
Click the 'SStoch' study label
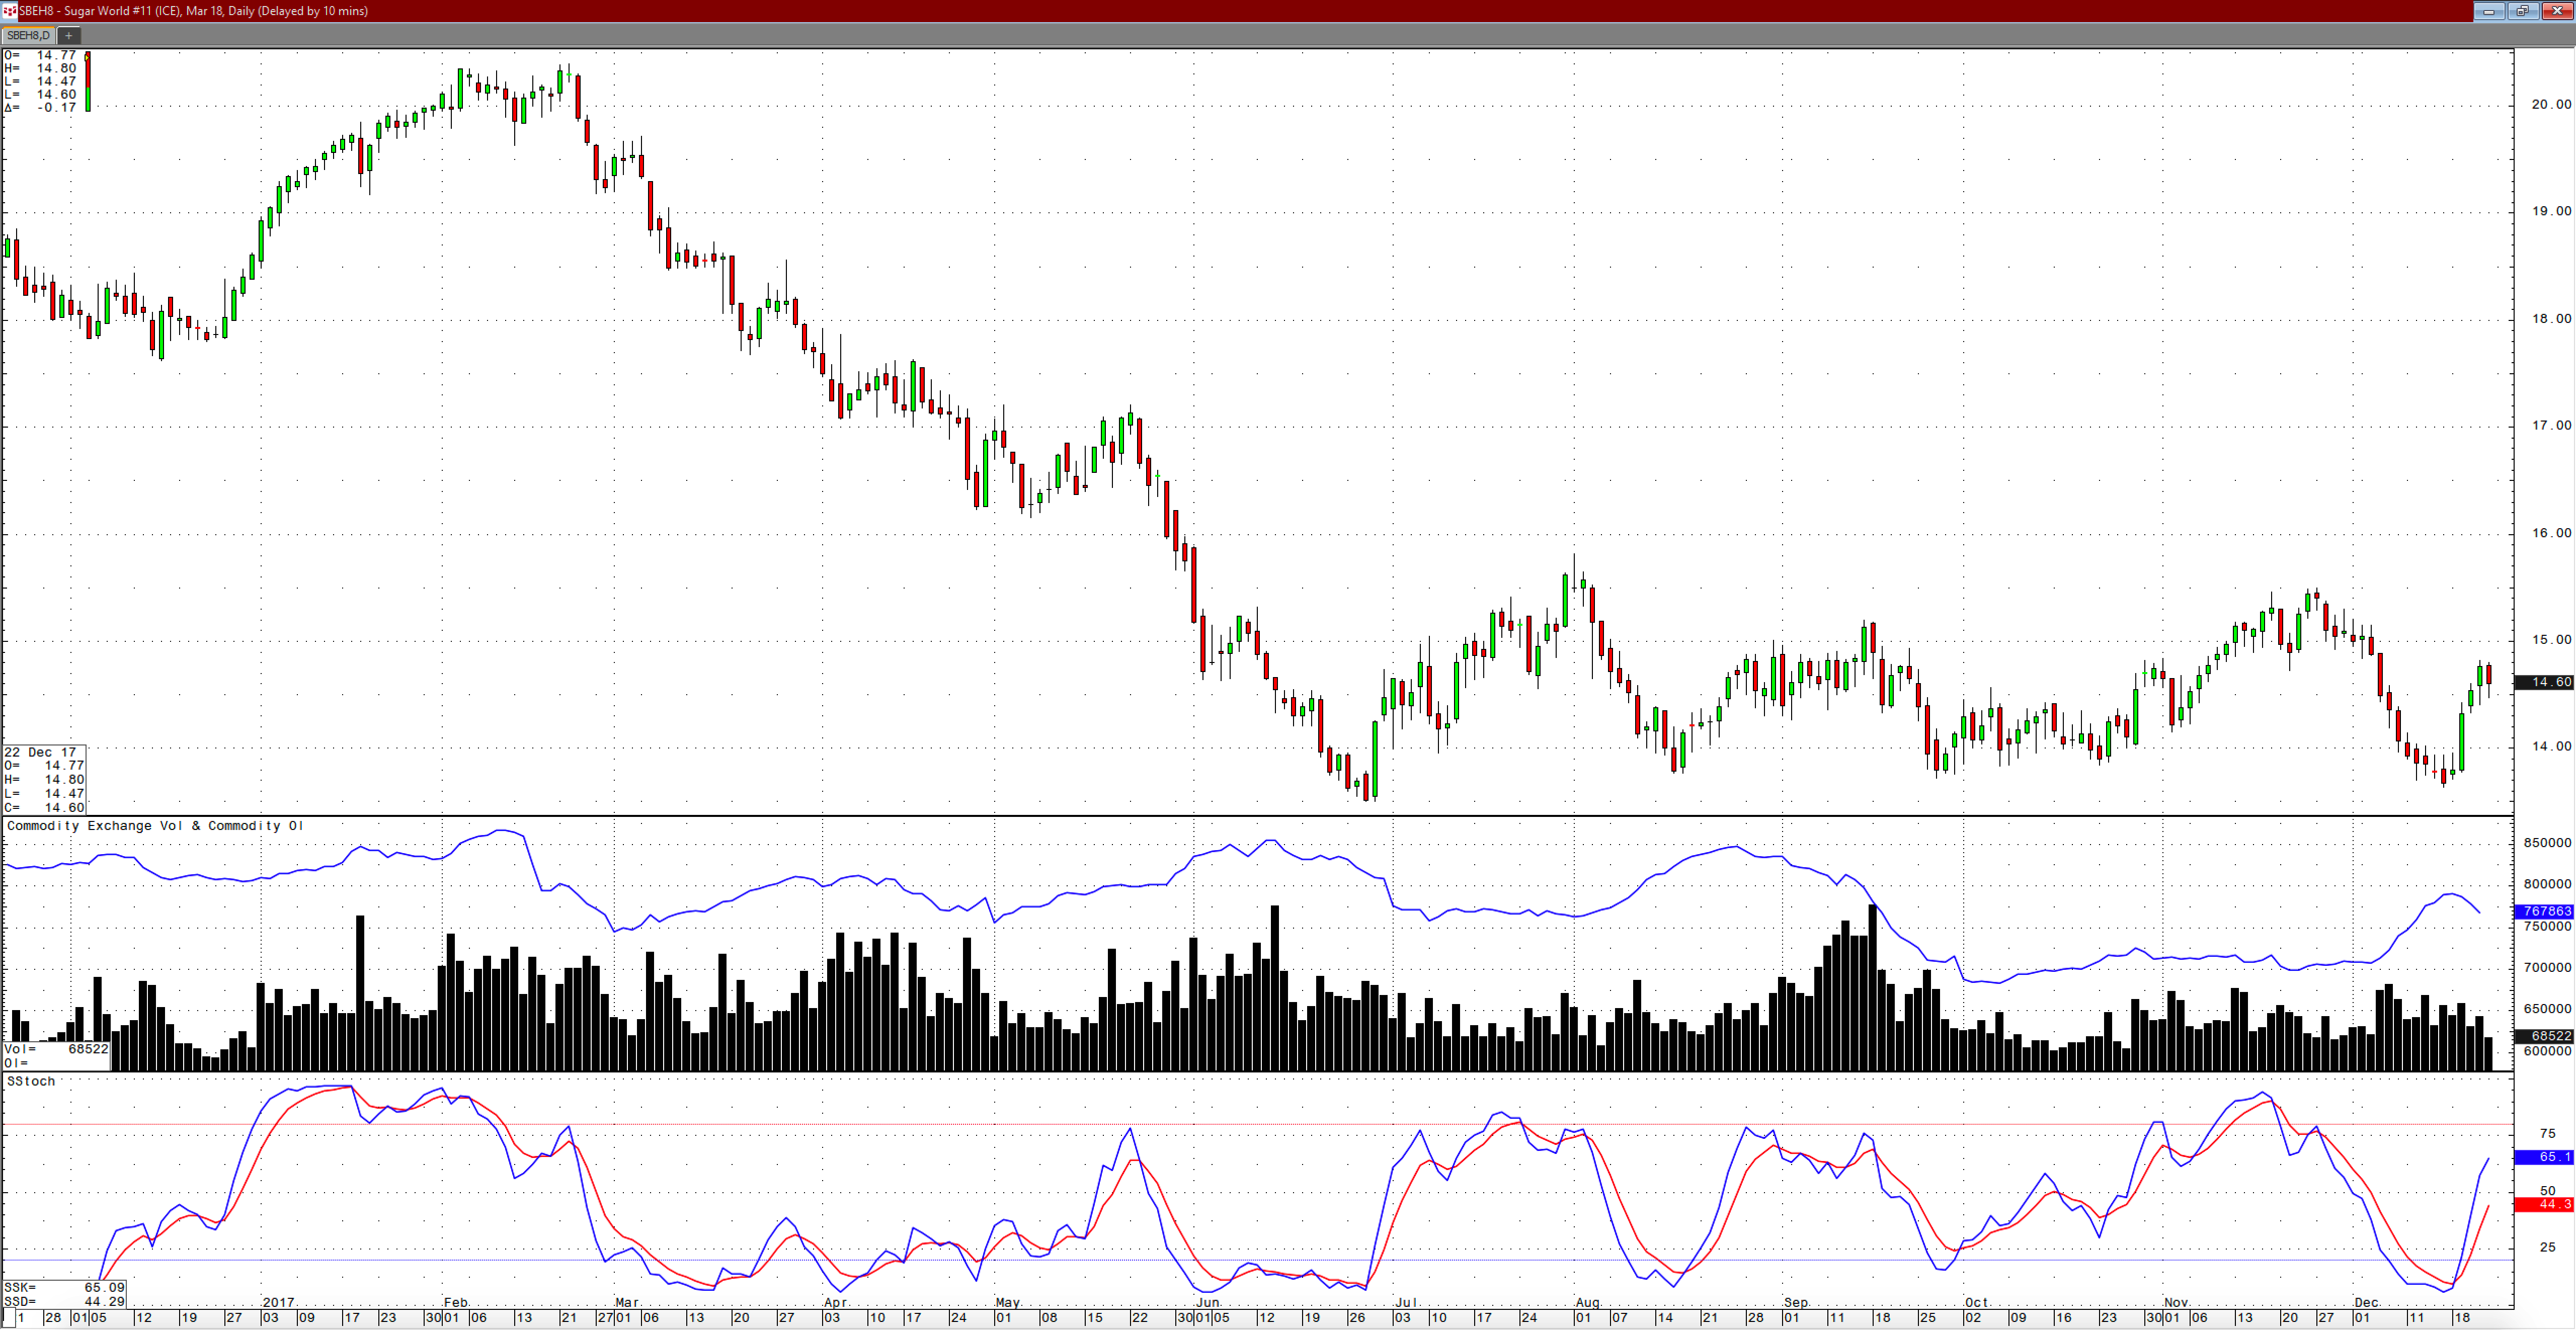[31, 1082]
